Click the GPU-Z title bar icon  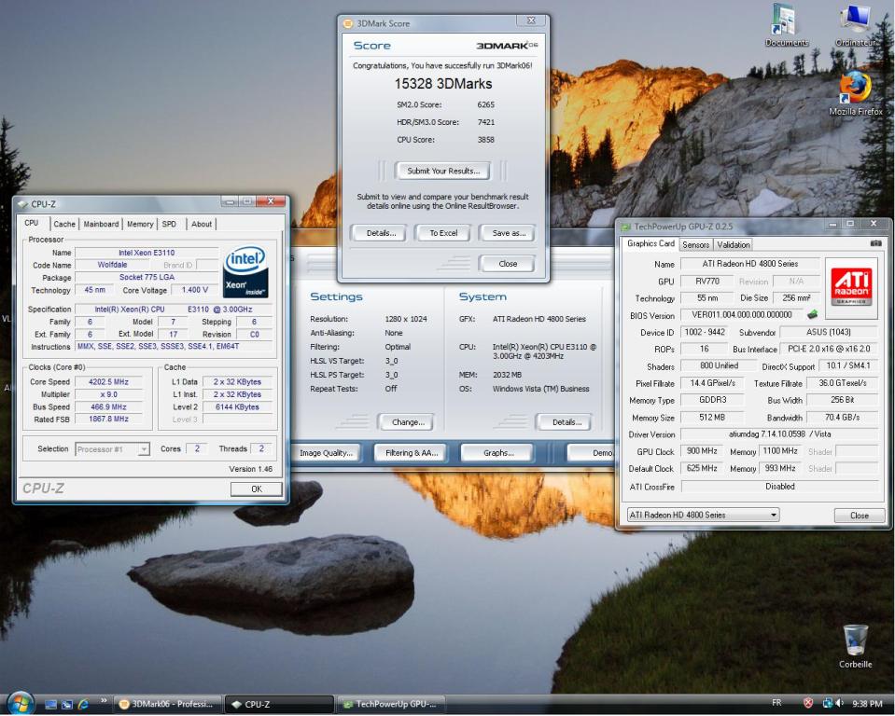[x=626, y=227]
